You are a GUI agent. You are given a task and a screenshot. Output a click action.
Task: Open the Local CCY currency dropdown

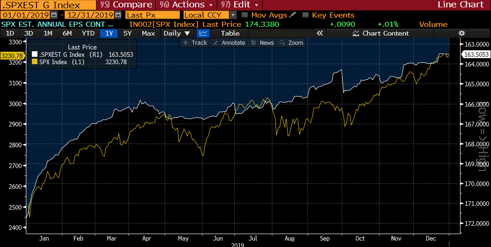209,15
